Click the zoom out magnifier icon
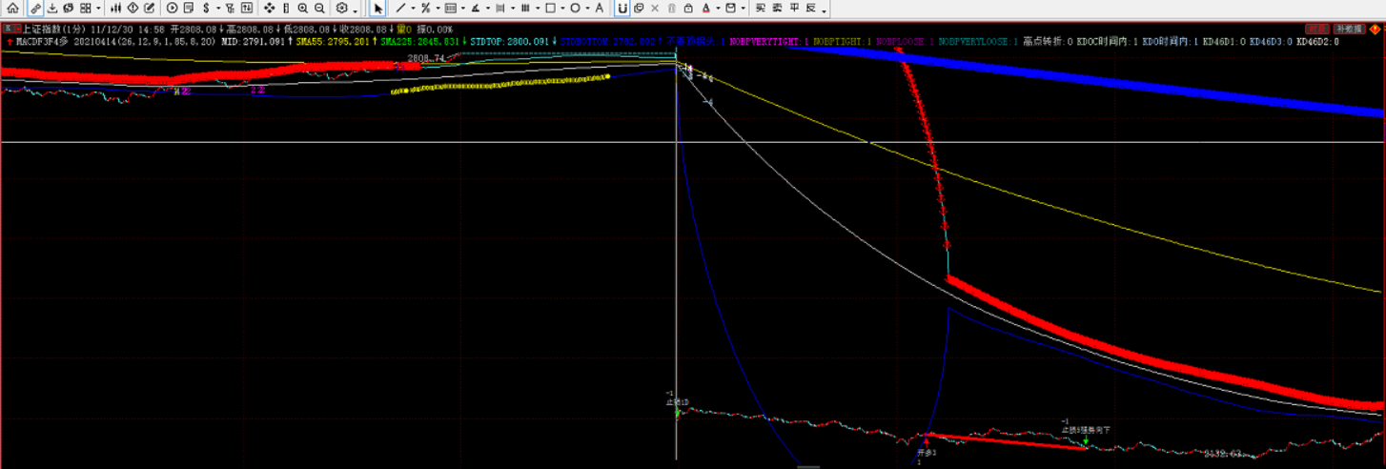This screenshot has height=469, width=1386. (319, 8)
